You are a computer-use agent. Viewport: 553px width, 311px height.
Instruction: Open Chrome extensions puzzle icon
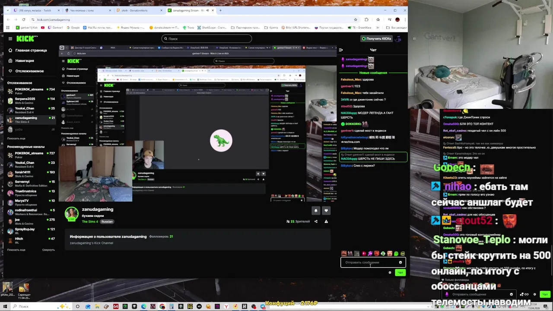[x=366, y=19]
